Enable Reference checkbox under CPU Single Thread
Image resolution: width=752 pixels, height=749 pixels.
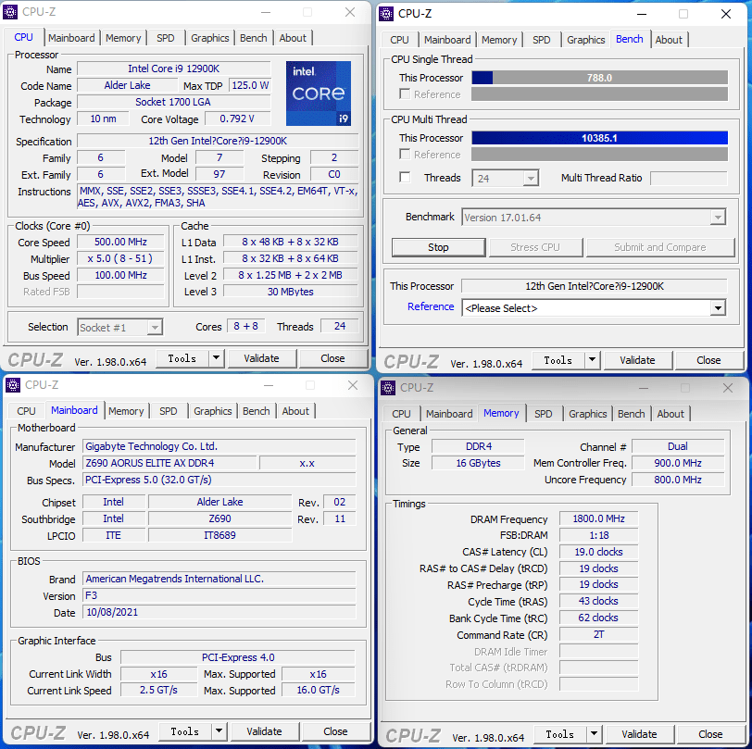pos(405,94)
